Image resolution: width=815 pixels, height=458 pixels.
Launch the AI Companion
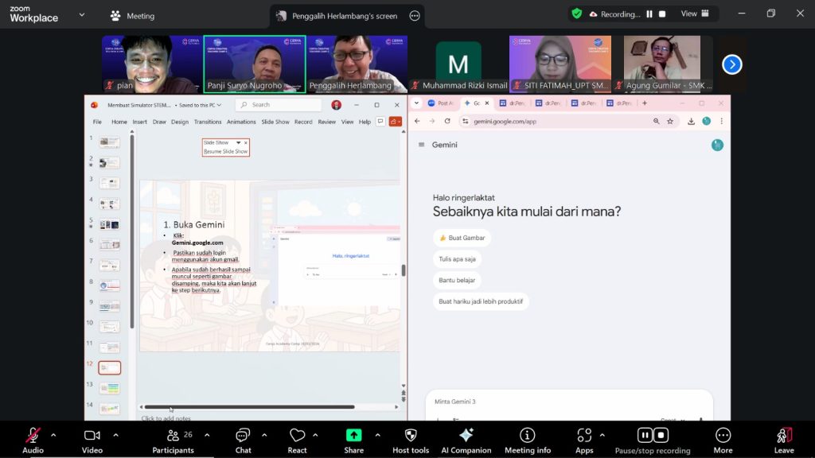point(466,436)
